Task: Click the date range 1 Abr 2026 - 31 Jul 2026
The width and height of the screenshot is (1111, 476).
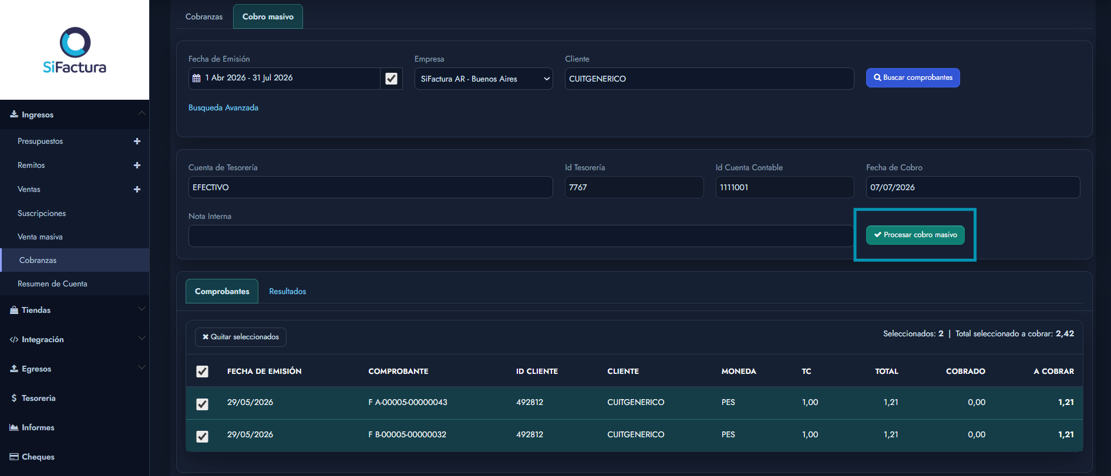Action: (249, 78)
